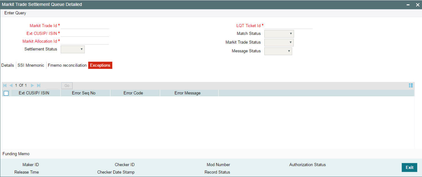
Task: Switch to the SSI Mnemonic tab
Action: [31, 65]
